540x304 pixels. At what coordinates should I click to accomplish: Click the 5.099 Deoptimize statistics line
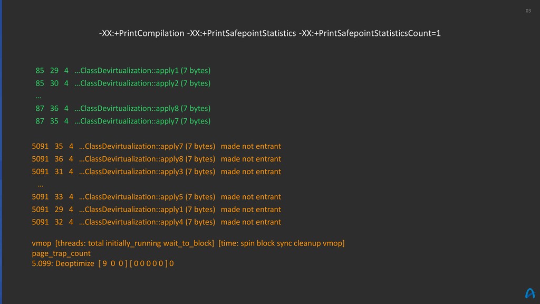pyautogui.click(x=103, y=264)
